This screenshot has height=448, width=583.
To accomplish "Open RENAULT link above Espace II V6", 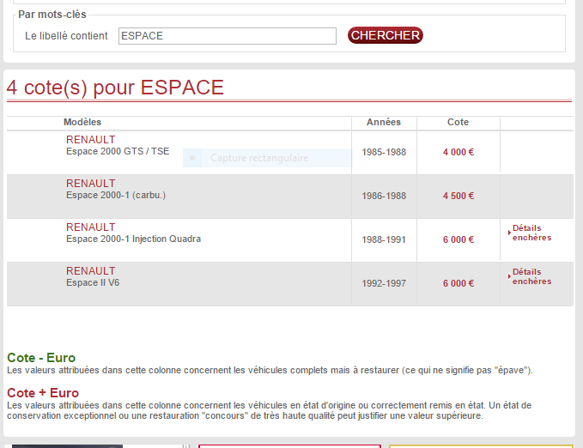I will (90, 271).
